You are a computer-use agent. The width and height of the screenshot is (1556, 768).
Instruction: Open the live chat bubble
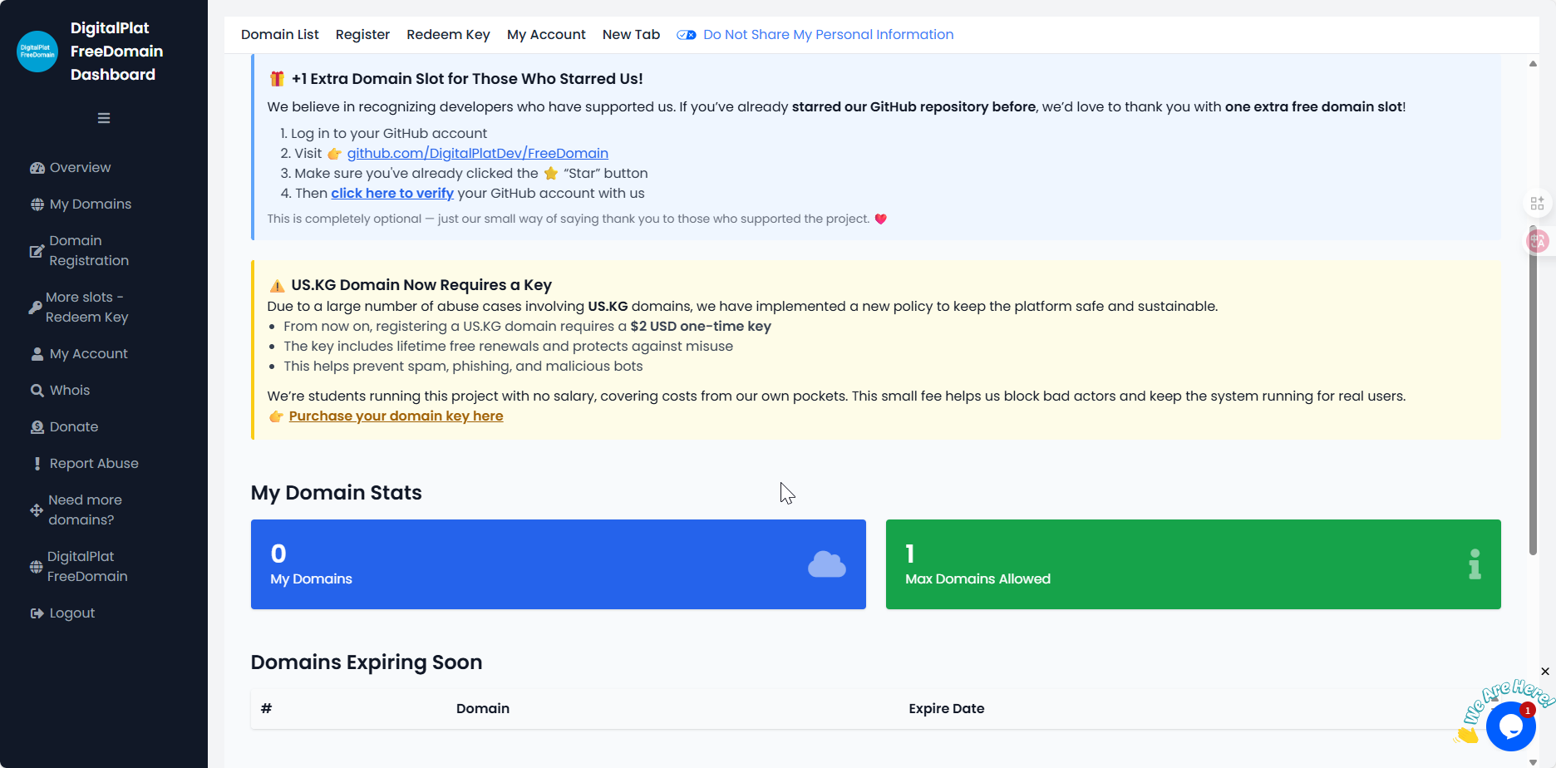tap(1511, 726)
